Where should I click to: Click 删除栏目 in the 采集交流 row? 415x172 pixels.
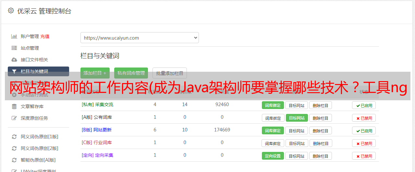coord(321,105)
